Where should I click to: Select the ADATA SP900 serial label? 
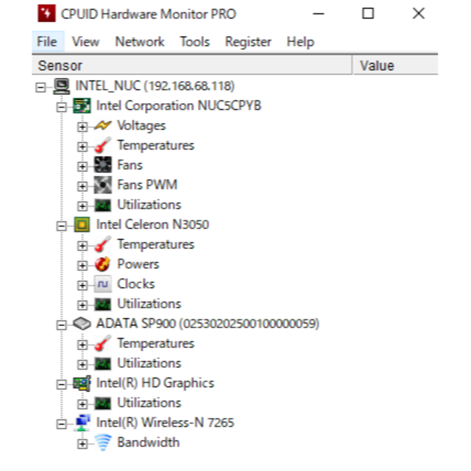[x=208, y=324]
